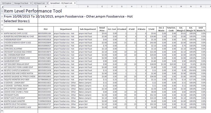
Task: Click the 20.0% unit waste cell
Action: pyautogui.click(x=201, y=64)
